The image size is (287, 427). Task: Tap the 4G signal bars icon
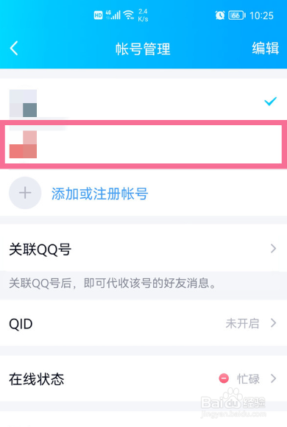coord(113,15)
